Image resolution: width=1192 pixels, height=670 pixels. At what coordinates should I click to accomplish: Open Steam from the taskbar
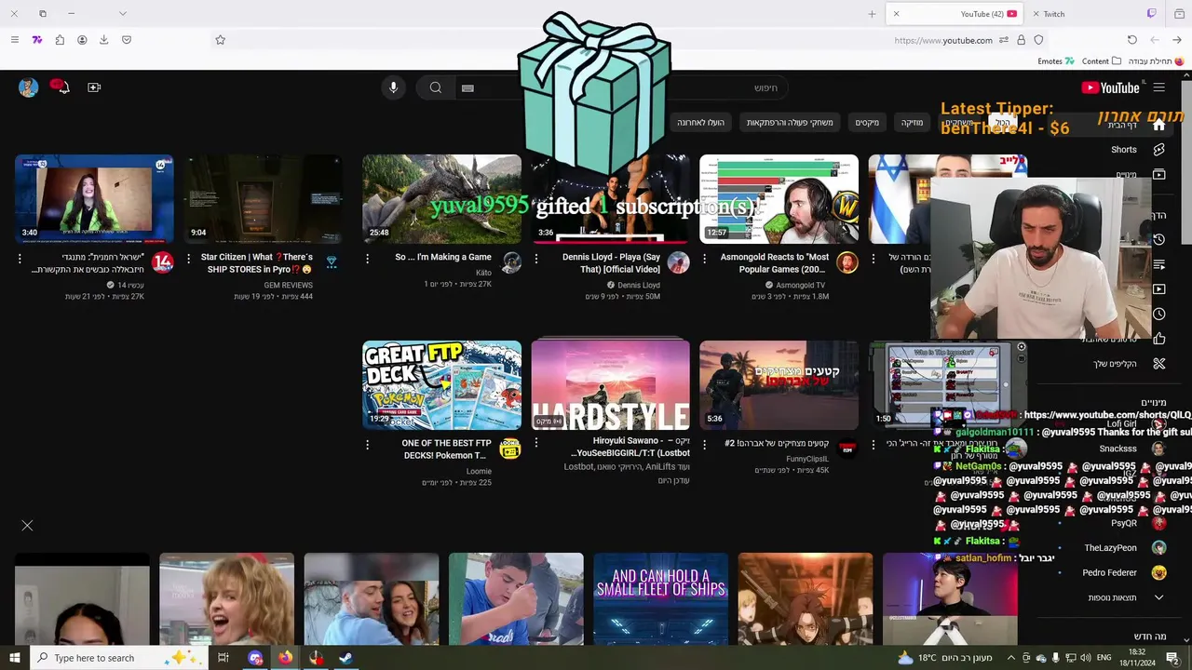tap(345, 658)
